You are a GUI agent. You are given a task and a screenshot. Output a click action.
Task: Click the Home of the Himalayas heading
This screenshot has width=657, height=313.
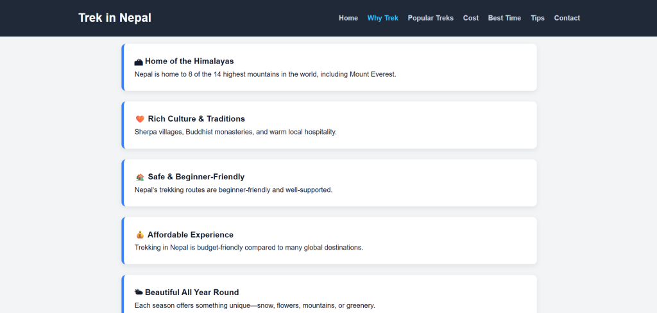click(189, 61)
